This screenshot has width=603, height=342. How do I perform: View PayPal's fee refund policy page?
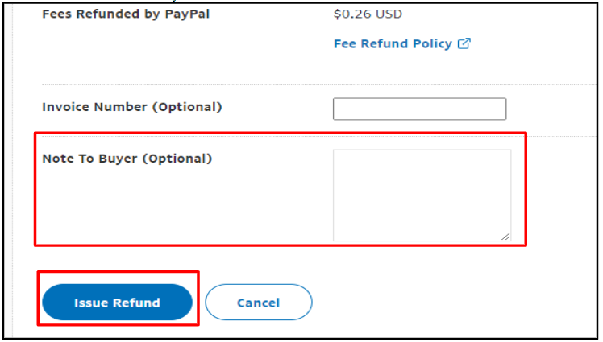(393, 44)
